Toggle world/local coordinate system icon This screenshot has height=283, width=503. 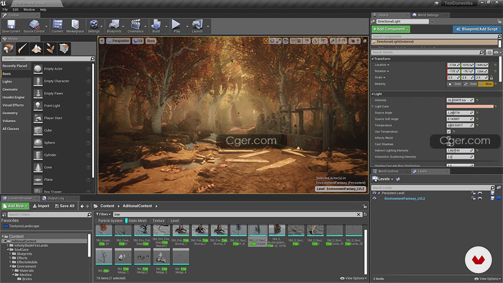pyautogui.click(x=285, y=41)
